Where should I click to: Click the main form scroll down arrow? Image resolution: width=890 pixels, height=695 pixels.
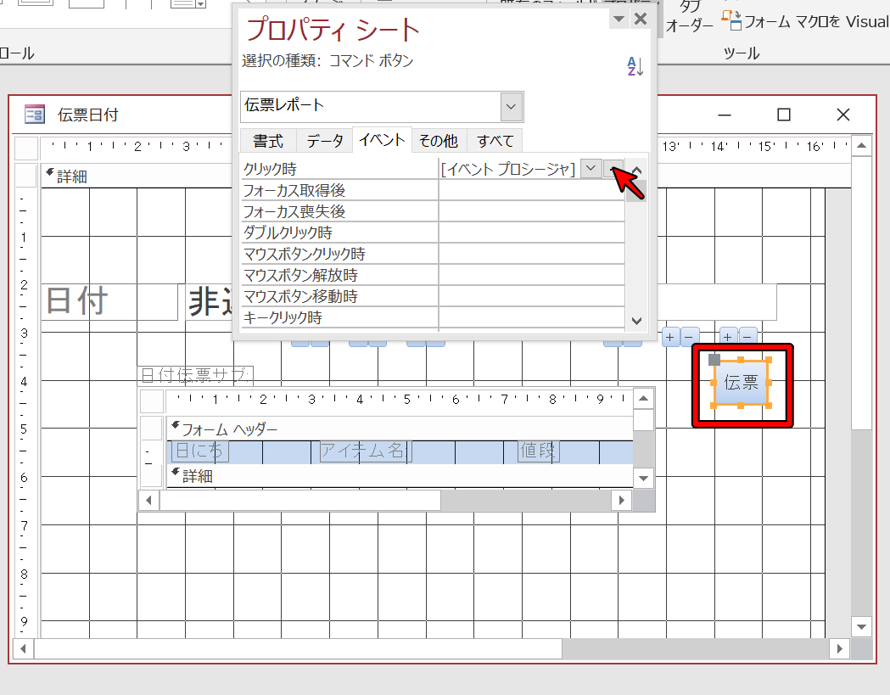point(862,627)
